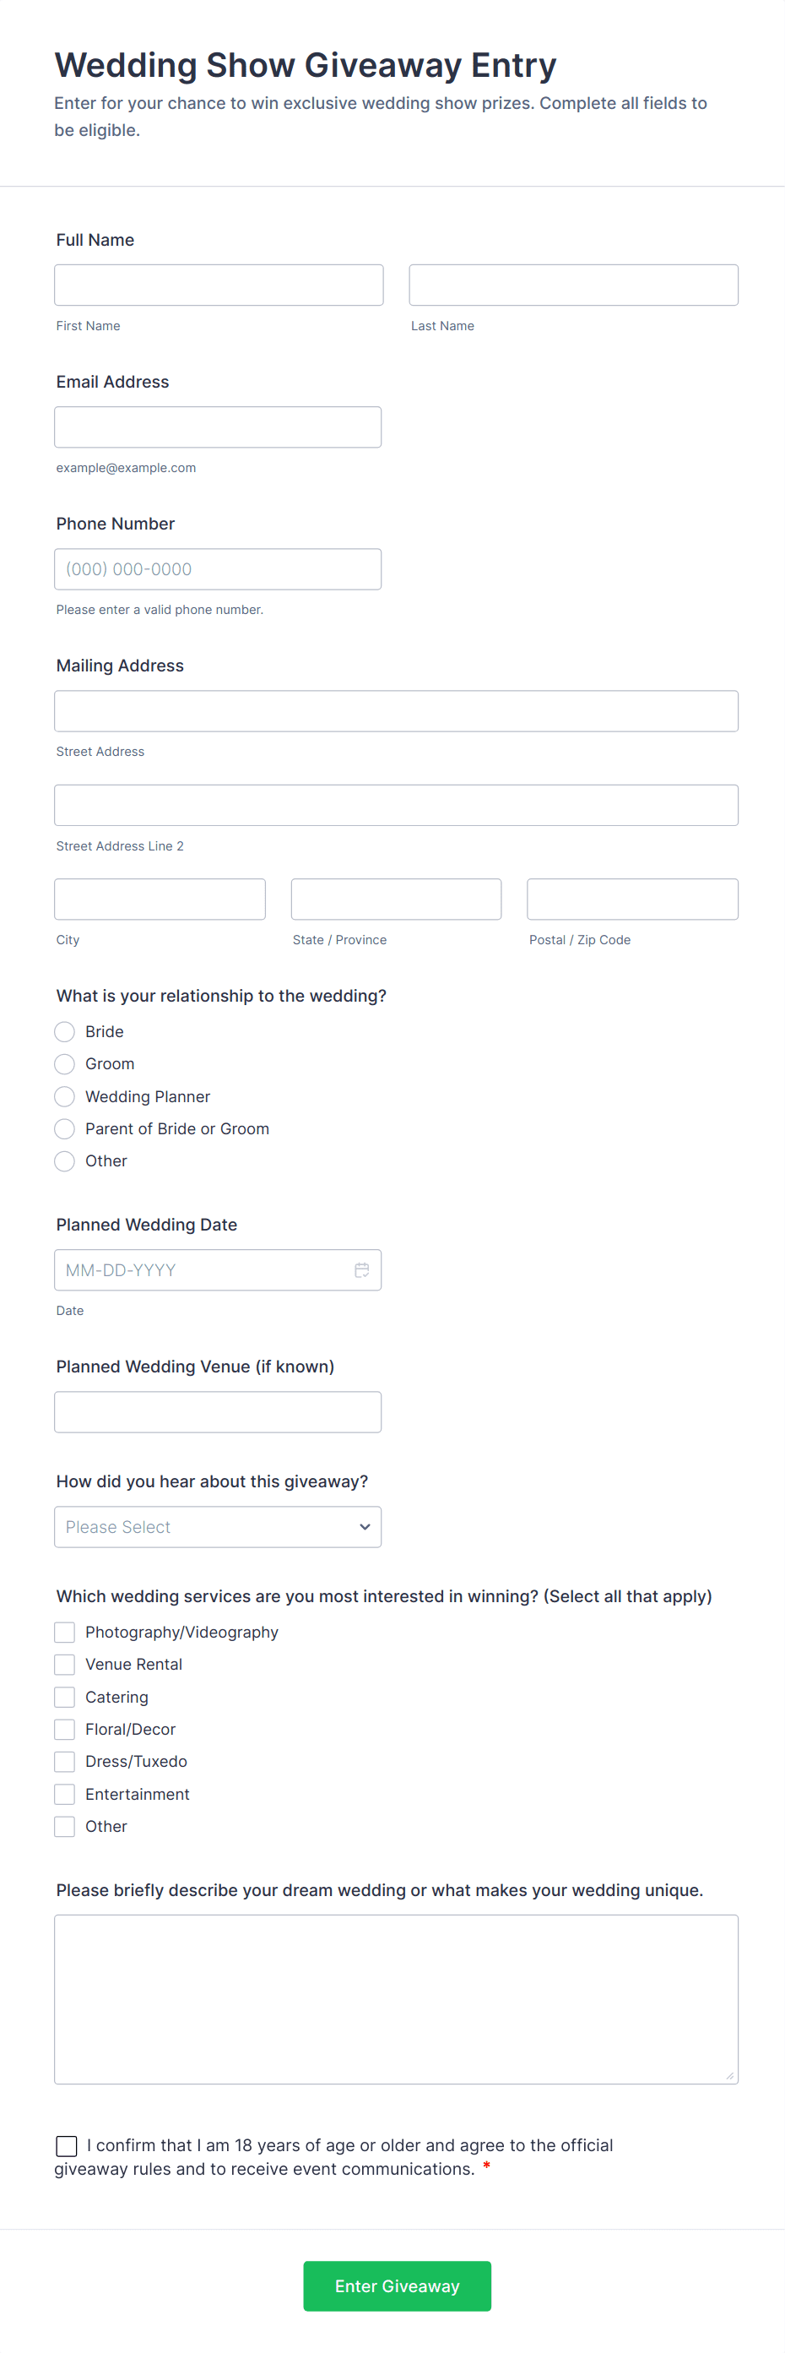Focus the Phone Number field
Image resolution: width=785 pixels, height=2353 pixels.
click(217, 569)
